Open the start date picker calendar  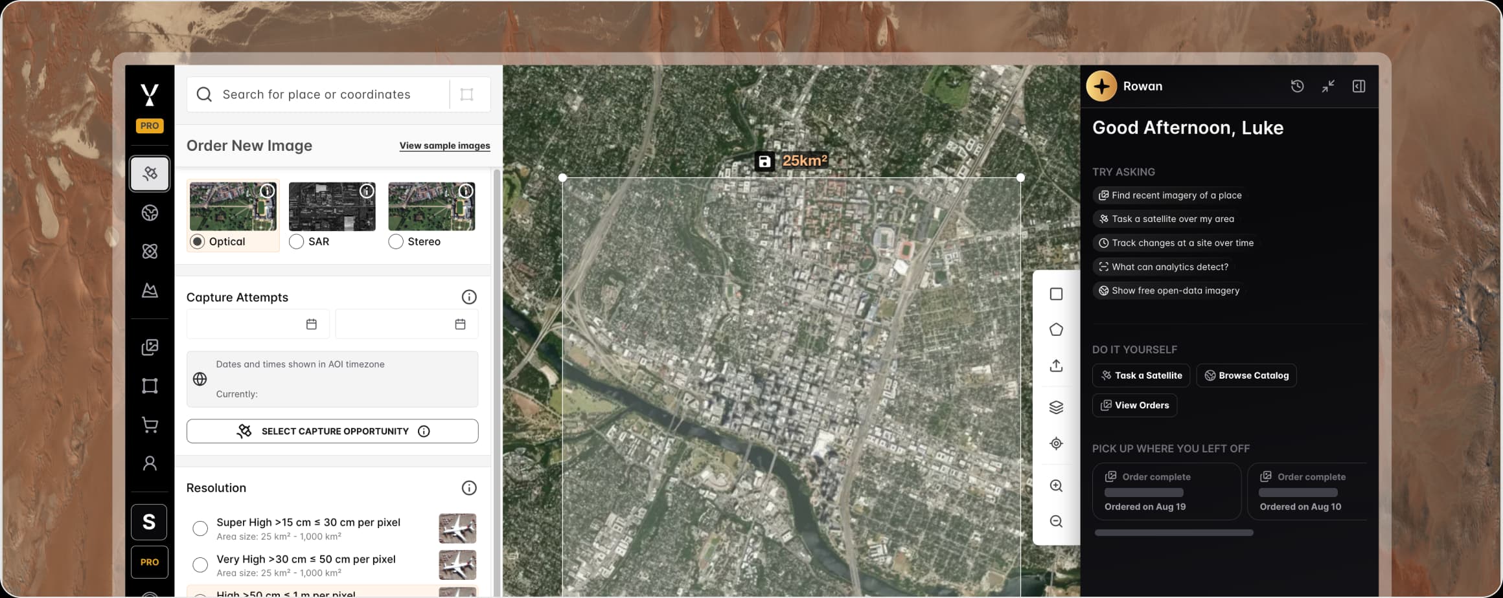pos(312,324)
